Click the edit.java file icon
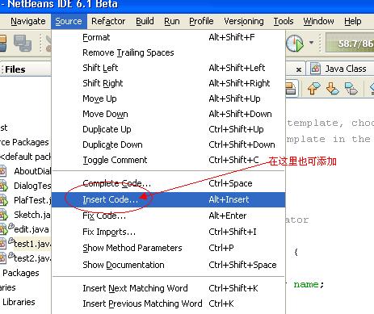 [x=4, y=229]
